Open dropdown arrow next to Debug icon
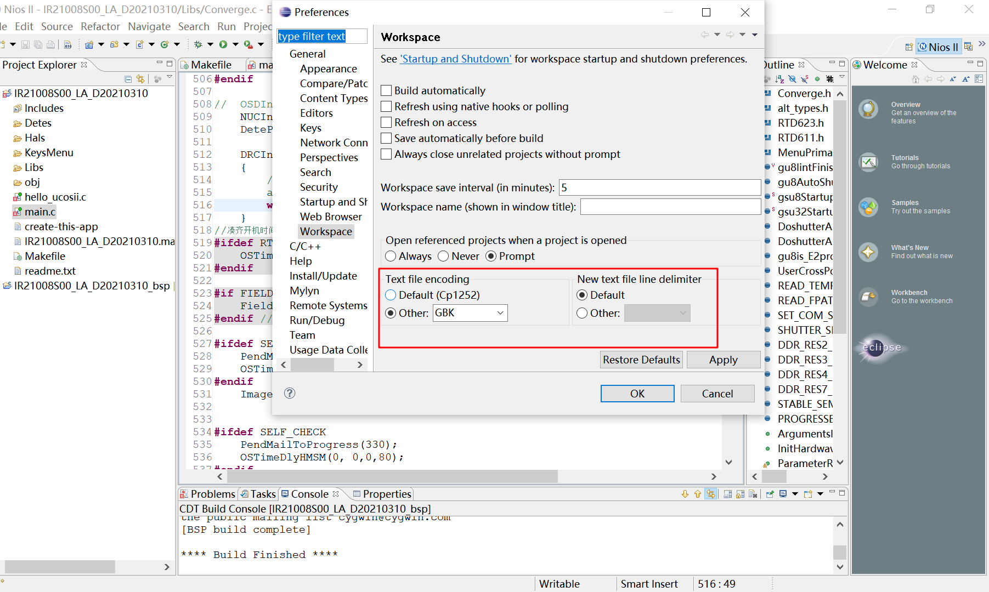 210,44
